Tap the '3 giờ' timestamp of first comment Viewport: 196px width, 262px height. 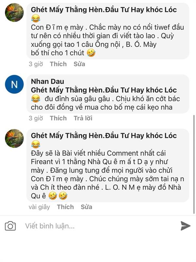pos(36,64)
